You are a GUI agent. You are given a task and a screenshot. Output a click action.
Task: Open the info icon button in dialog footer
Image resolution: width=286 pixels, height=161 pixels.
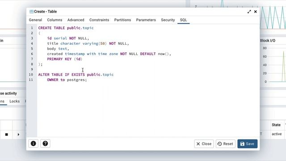(33, 144)
